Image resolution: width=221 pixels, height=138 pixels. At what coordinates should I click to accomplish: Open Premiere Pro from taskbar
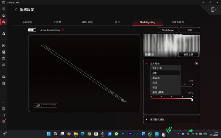point(130,134)
